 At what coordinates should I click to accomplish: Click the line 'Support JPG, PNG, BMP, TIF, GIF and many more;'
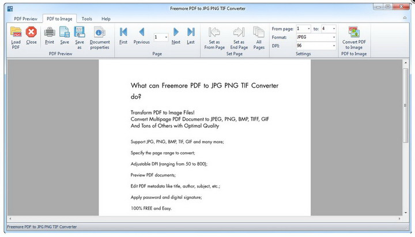[177, 142]
